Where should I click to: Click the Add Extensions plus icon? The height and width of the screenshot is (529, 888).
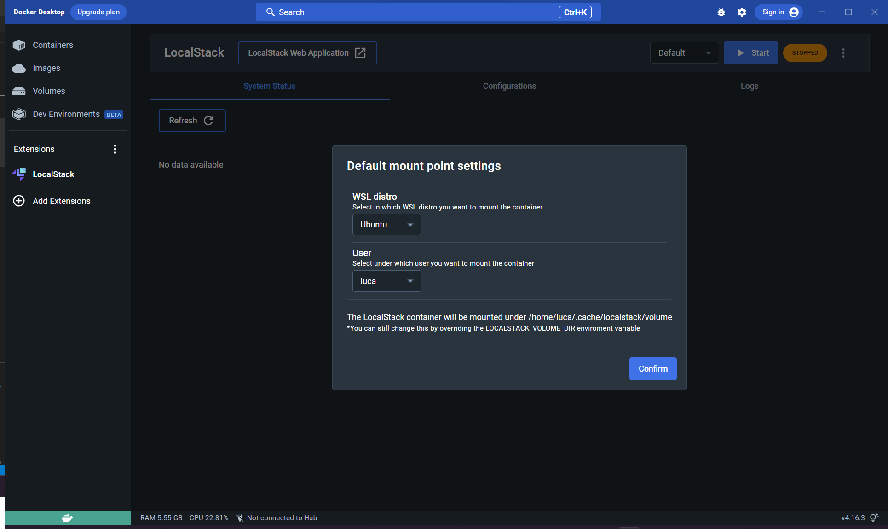coord(19,201)
